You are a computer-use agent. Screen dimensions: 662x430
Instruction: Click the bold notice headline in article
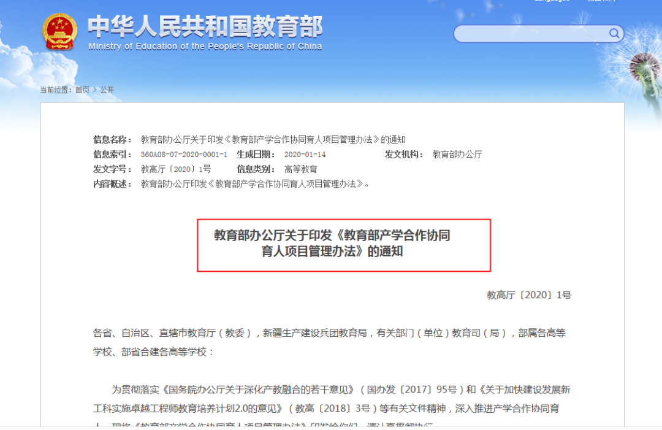pyautogui.click(x=332, y=244)
